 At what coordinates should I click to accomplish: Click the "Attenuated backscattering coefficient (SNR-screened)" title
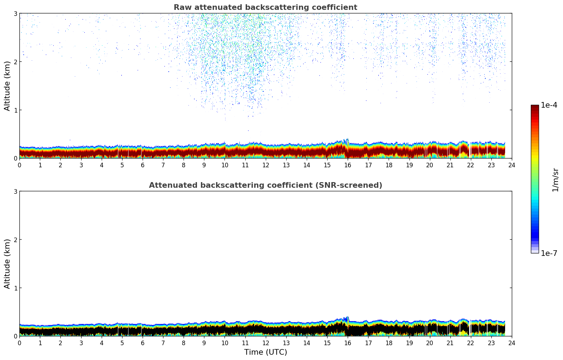265,185
